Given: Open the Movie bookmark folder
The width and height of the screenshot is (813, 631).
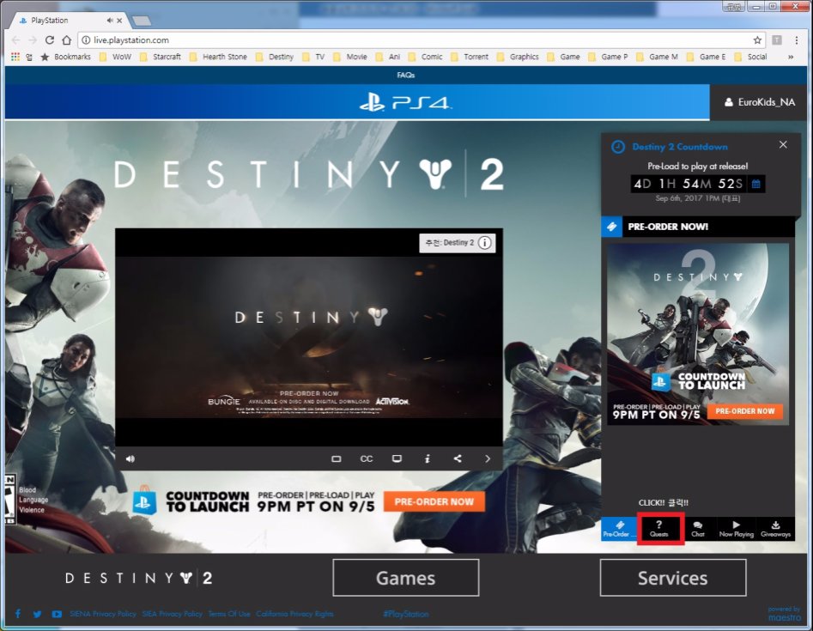Looking at the screenshot, I should coord(350,57).
